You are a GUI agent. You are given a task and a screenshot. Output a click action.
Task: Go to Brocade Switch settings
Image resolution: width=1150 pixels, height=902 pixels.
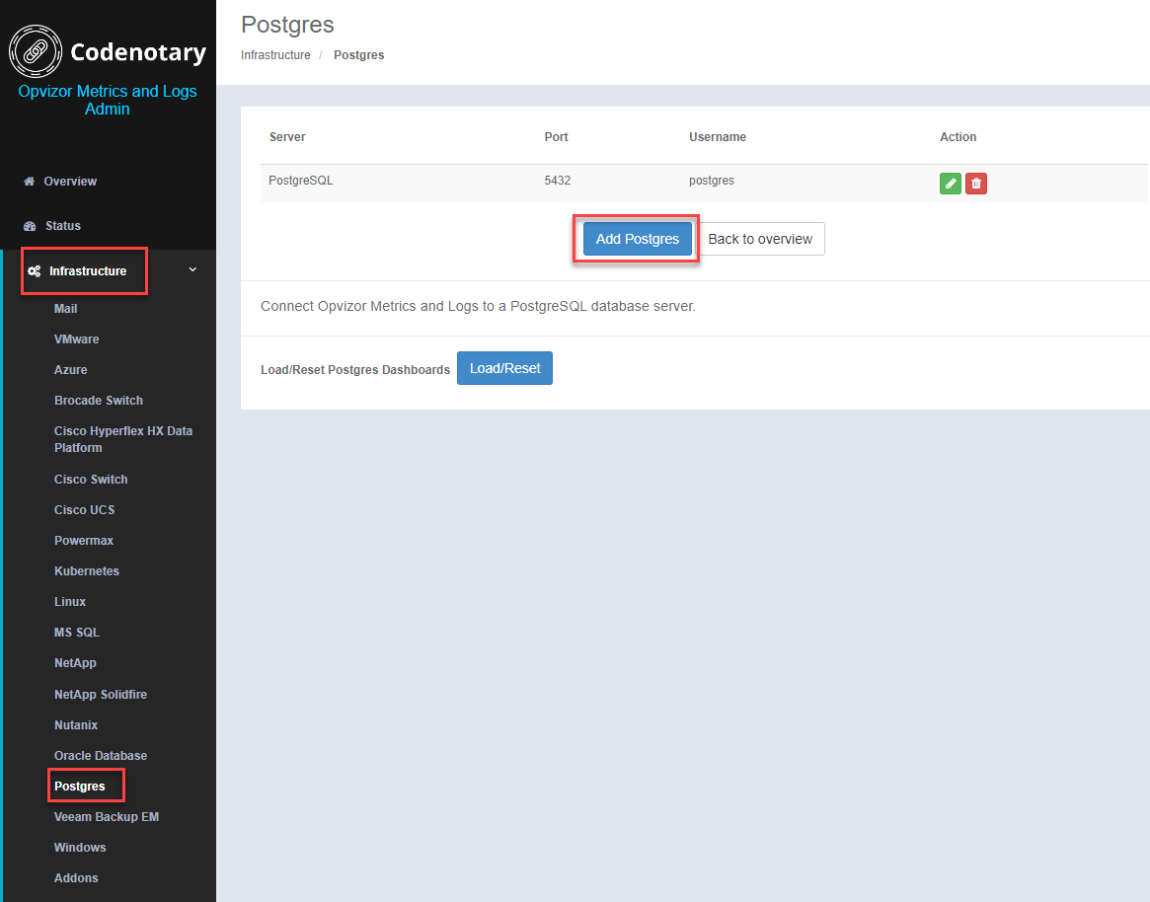[99, 401]
